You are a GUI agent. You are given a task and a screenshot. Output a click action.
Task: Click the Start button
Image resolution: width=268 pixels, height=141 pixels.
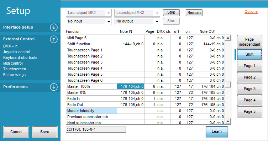171,21
